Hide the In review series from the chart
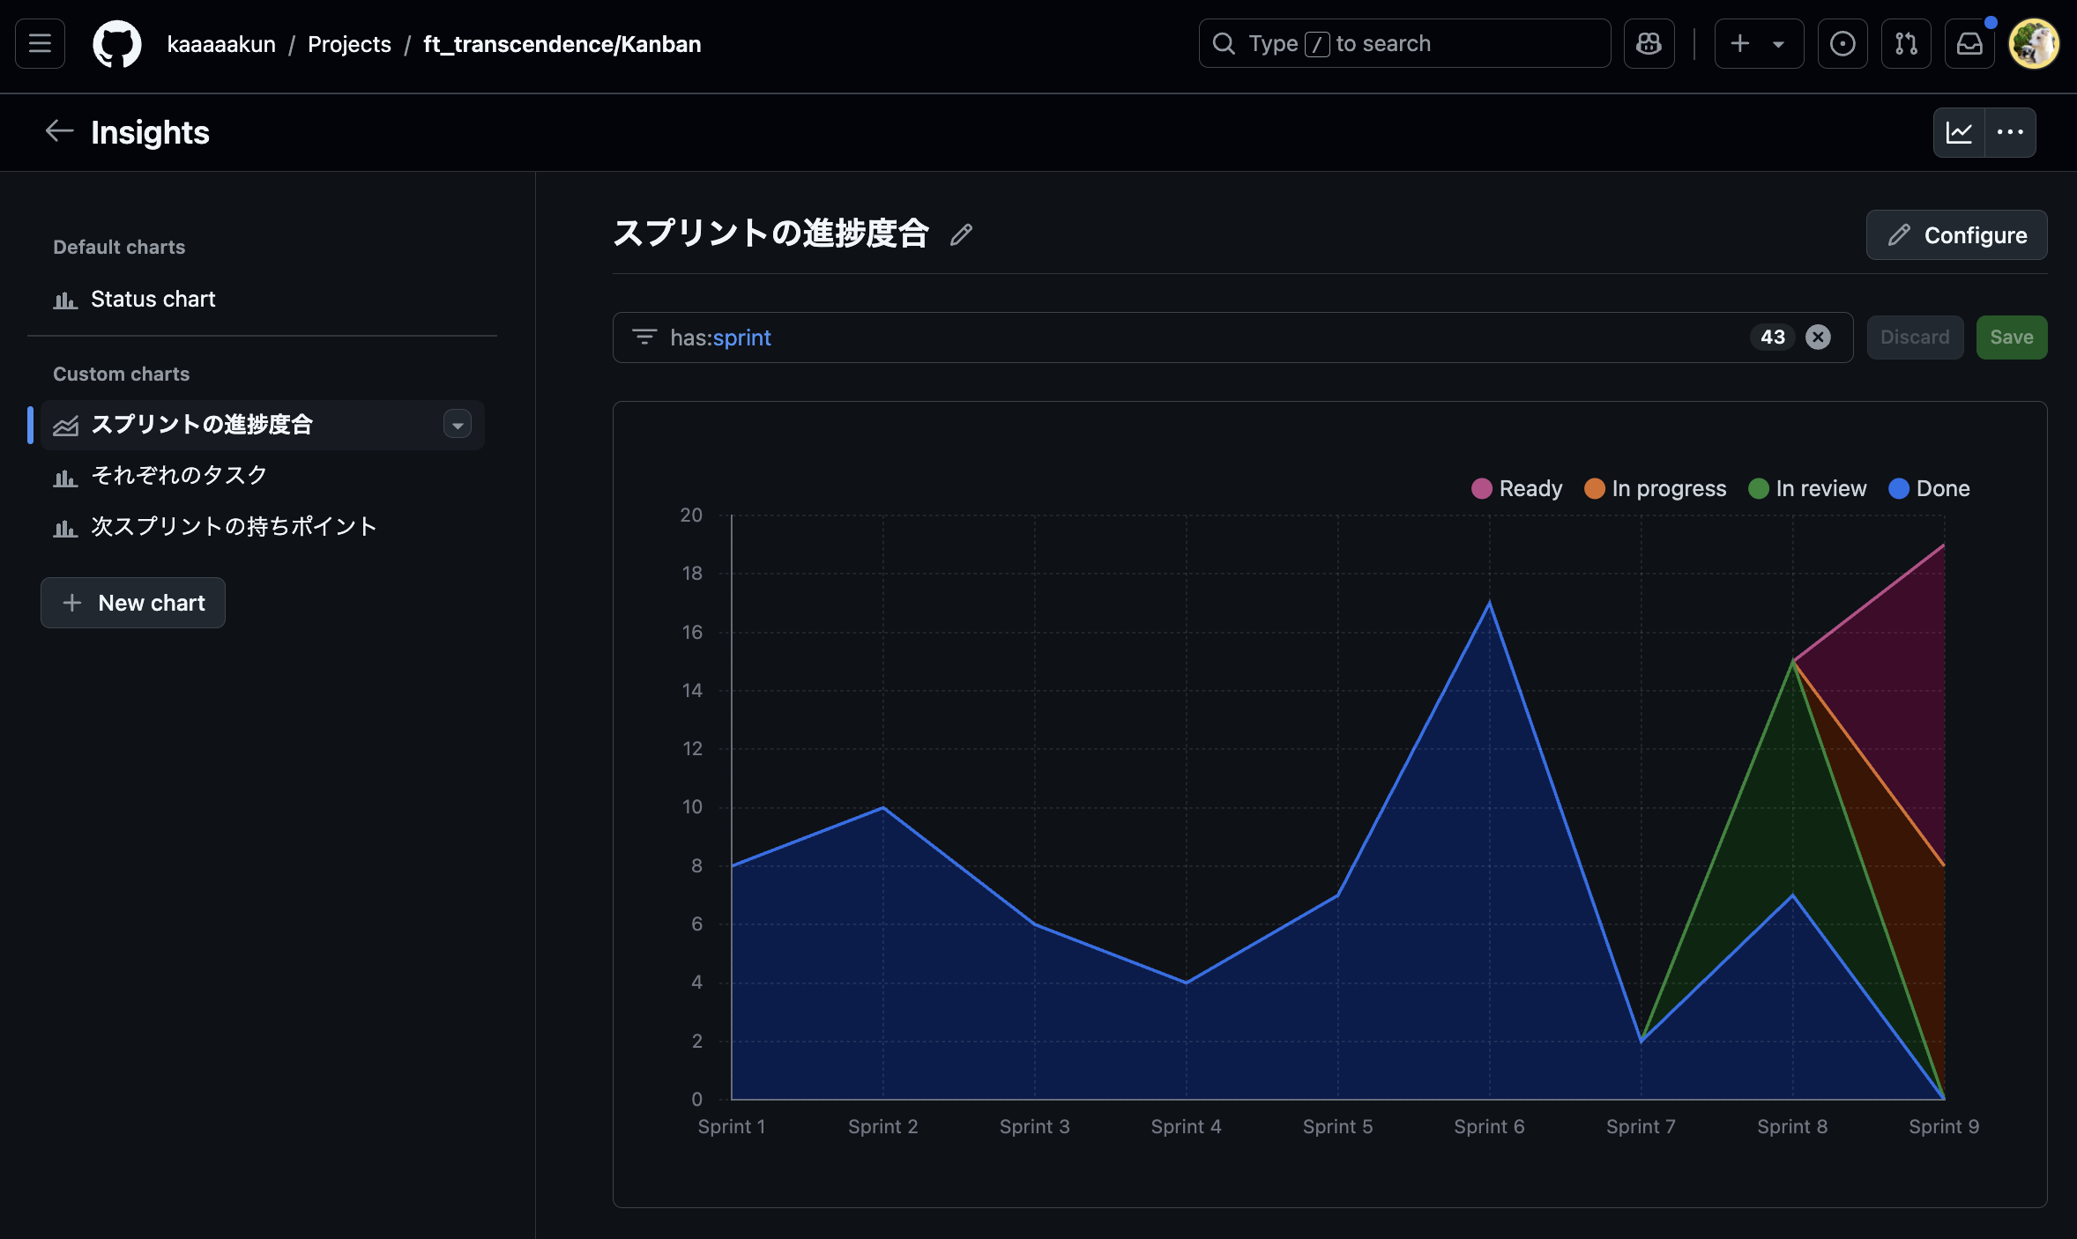Image resolution: width=2077 pixels, height=1239 pixels. [1805, 488]
